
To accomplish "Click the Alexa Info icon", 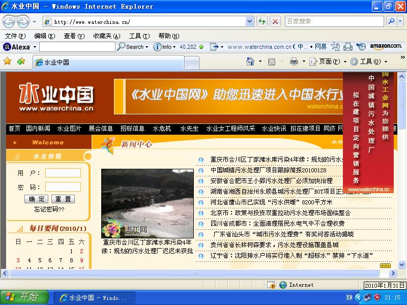I will (x=157, y=47).
